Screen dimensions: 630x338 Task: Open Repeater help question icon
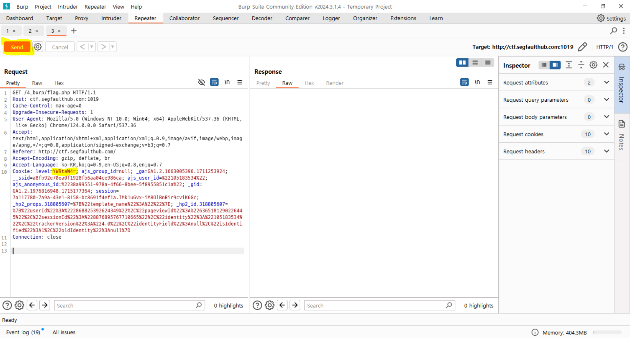coord(622,47)
